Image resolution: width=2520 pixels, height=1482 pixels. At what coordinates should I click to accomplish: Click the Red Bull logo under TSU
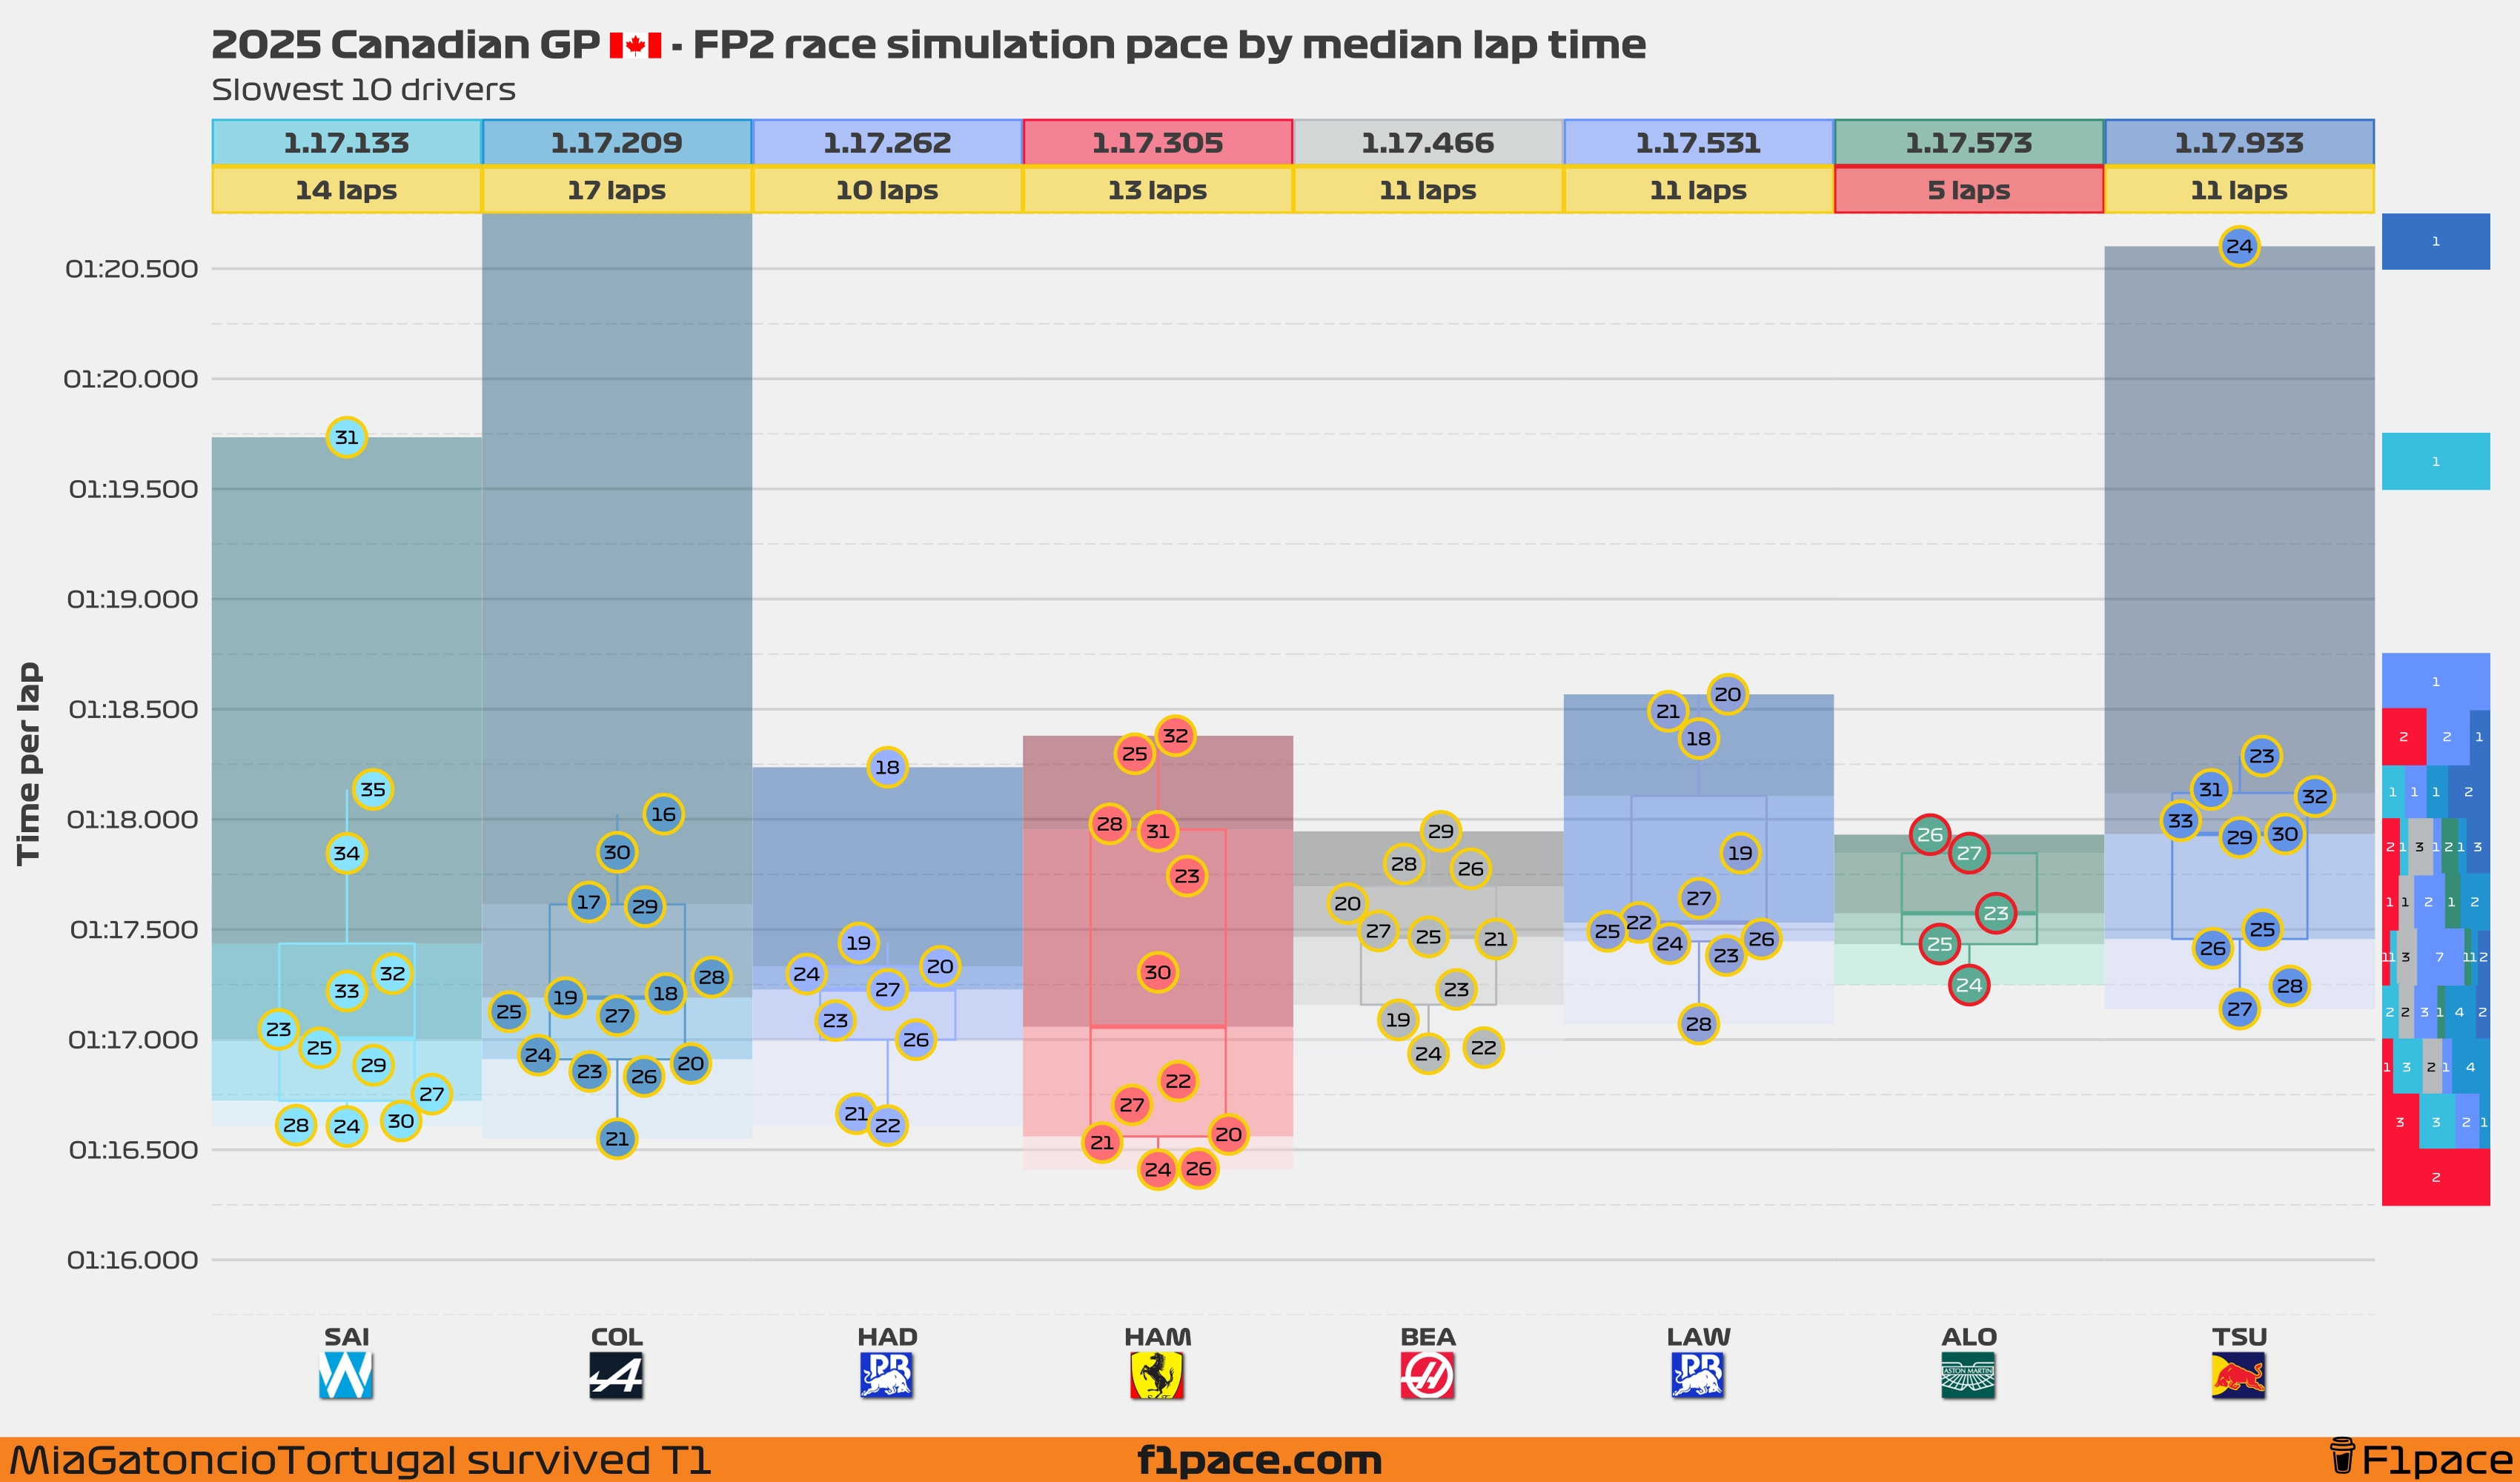coord(2239,1375)
